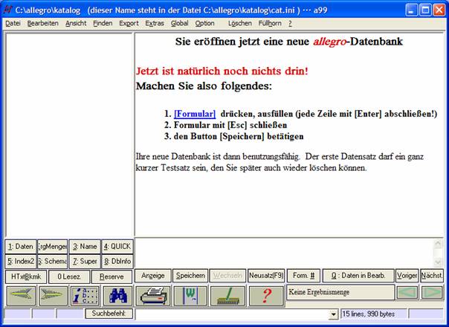Open the Datei menu
The image size is (449, 327).
tap(13, 24)
